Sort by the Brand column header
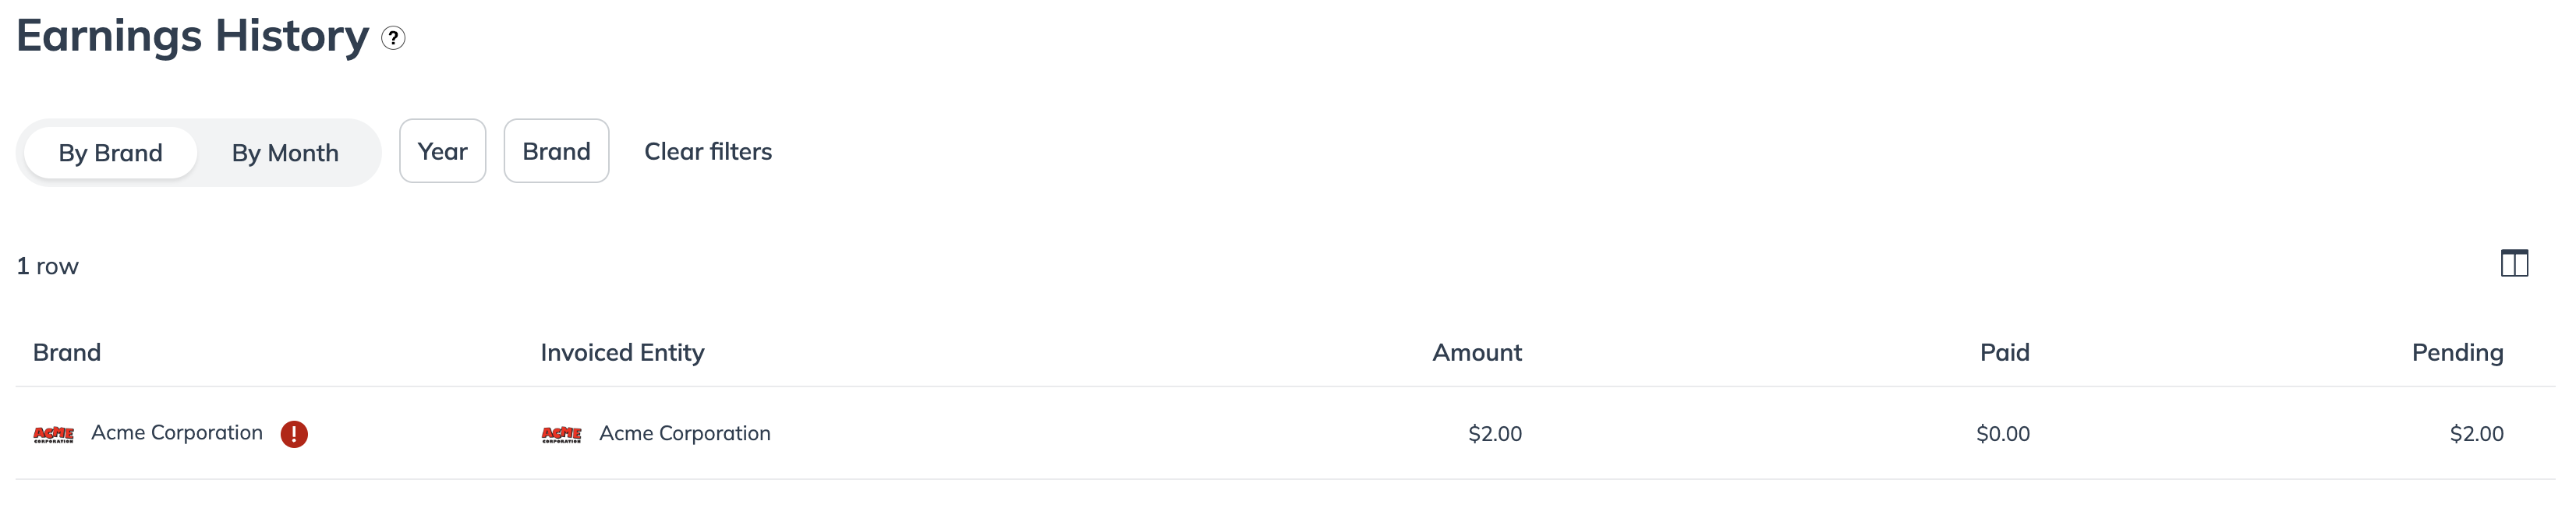This screenshot has width=2576, height=508. (x=67, y=352)
